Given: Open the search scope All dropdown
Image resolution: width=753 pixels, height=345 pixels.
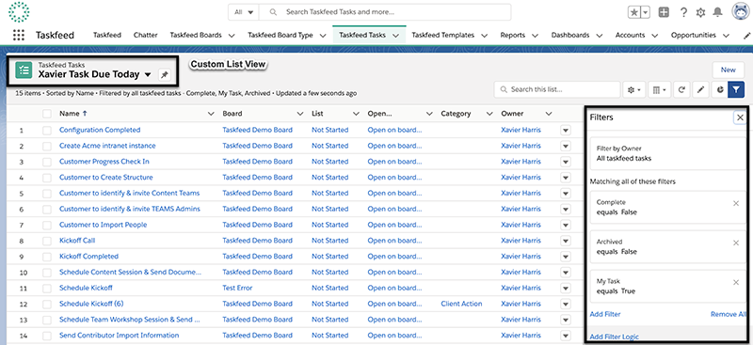Looking at the screenshot, I should pos(244,12).
